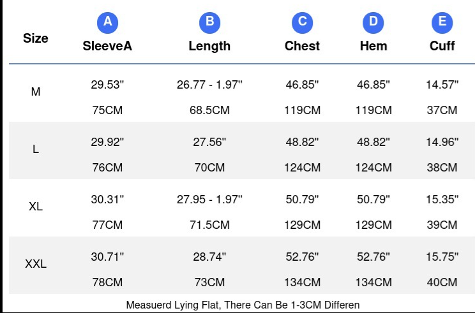Click the 68.5CM length value
The image size is (475, 313).
tap(209, 110)
